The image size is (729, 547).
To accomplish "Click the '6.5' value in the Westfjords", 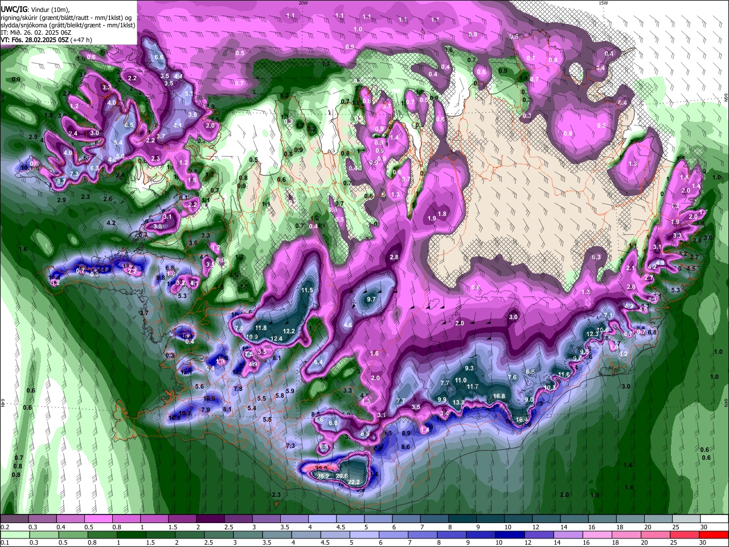I will coord(129,125).
